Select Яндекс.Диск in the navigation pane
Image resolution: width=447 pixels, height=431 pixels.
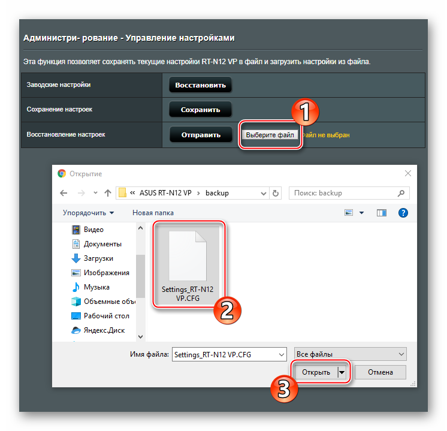click(x=104, y=330)
